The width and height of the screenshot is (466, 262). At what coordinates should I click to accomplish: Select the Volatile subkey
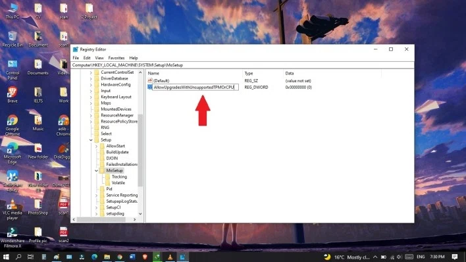[x=118, y=183]
